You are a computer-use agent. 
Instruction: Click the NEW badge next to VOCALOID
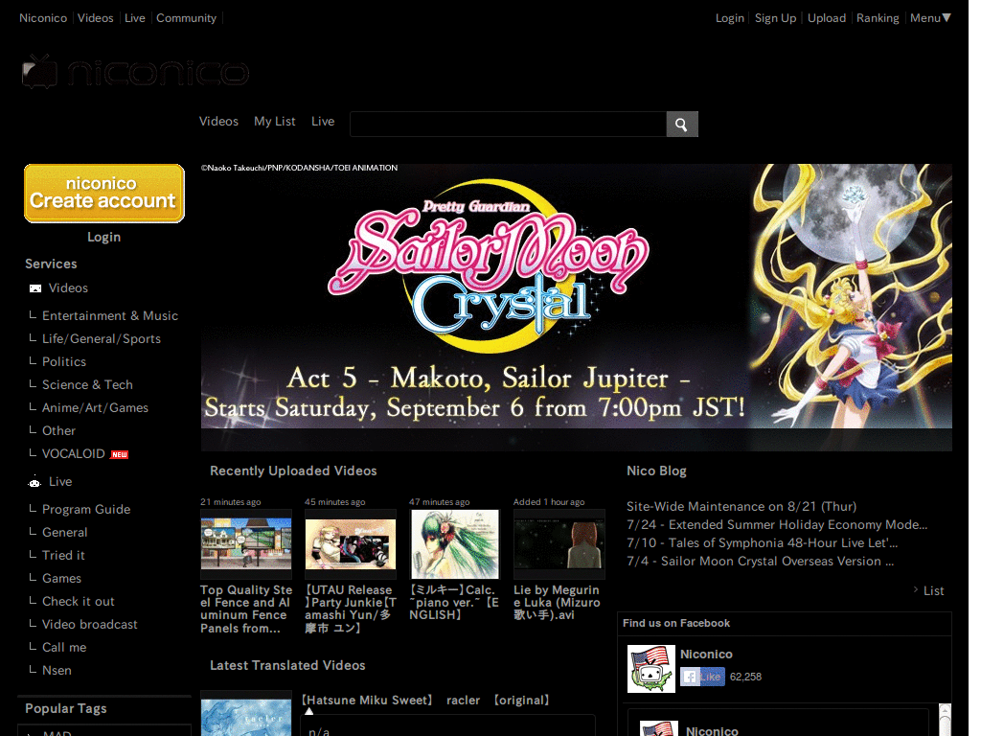coord(119,455)
